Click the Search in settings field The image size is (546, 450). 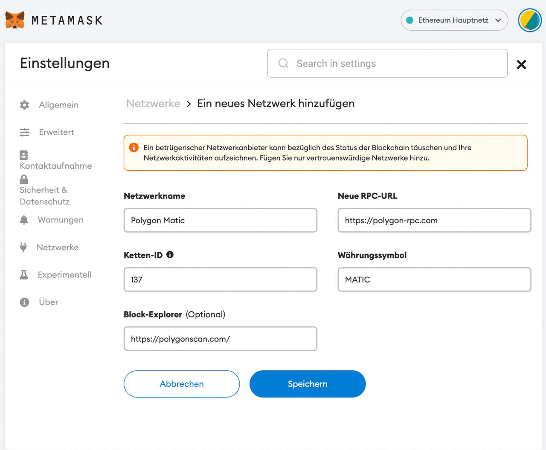pyautogui.click(x=387, y=63)
